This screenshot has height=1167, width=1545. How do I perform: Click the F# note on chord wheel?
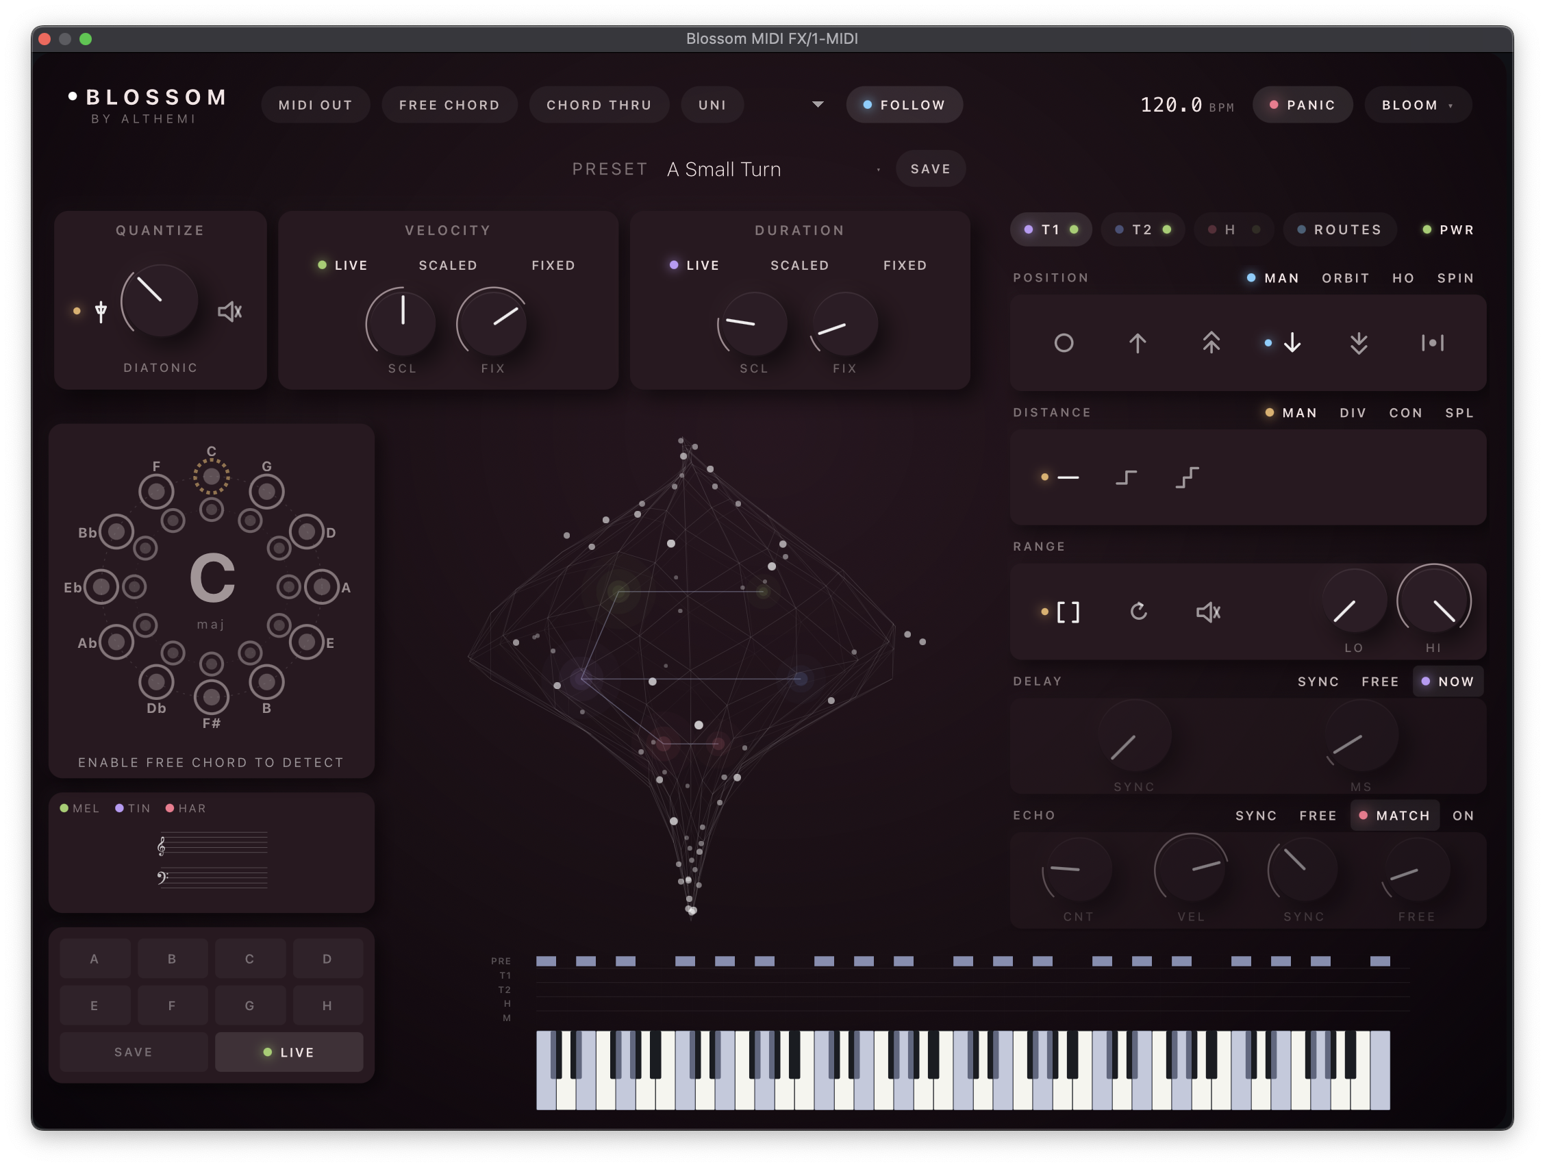click(212, 697)
